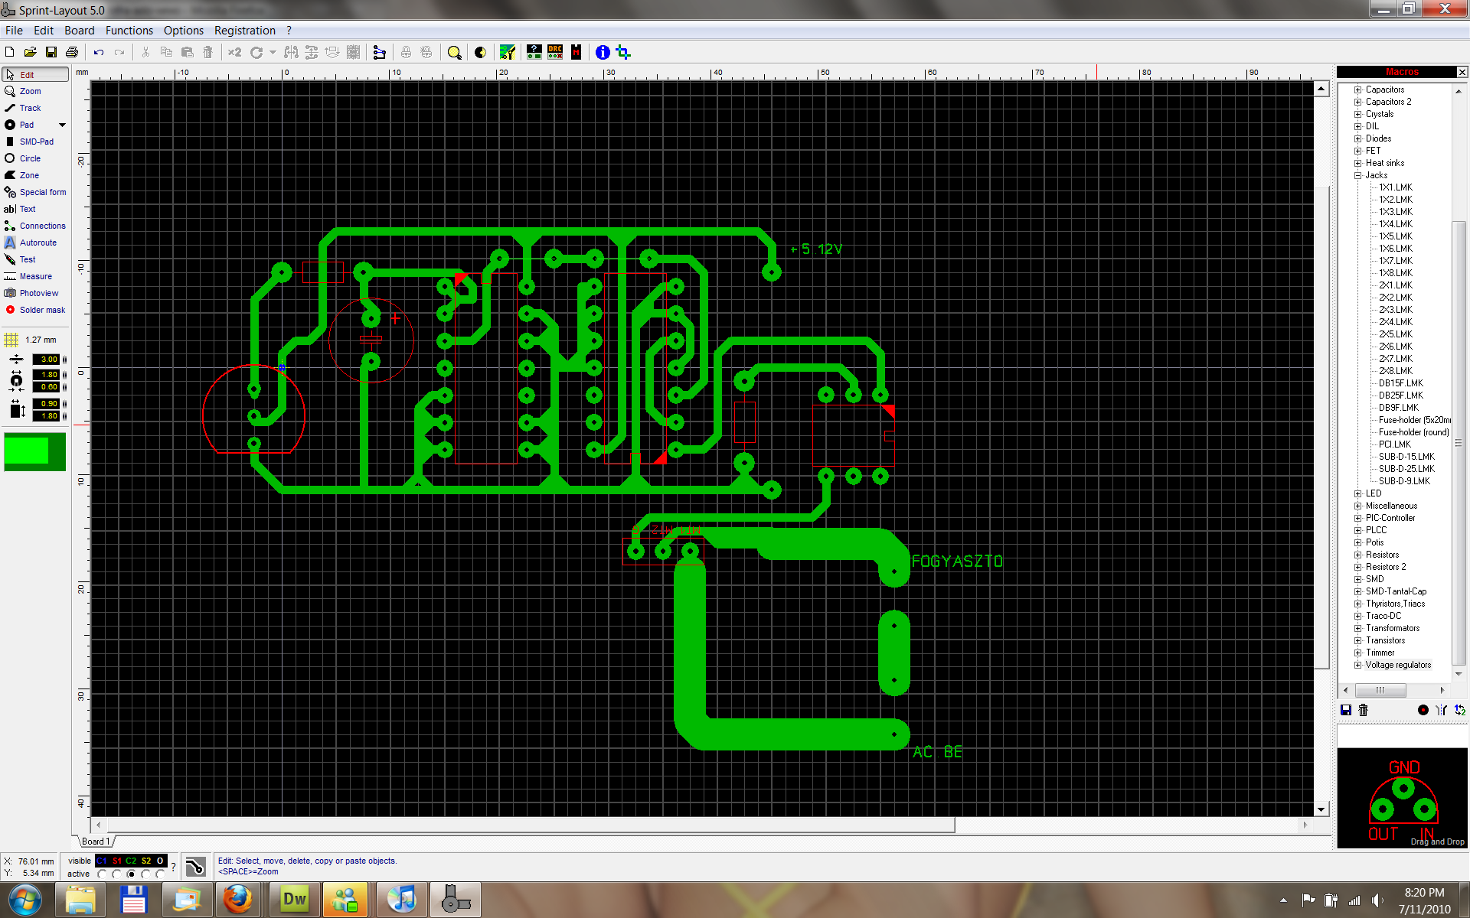Screen dimensions: 1470x918
Task: Collapse the Jacks macro folder
Action: (x=1358, y=175)
